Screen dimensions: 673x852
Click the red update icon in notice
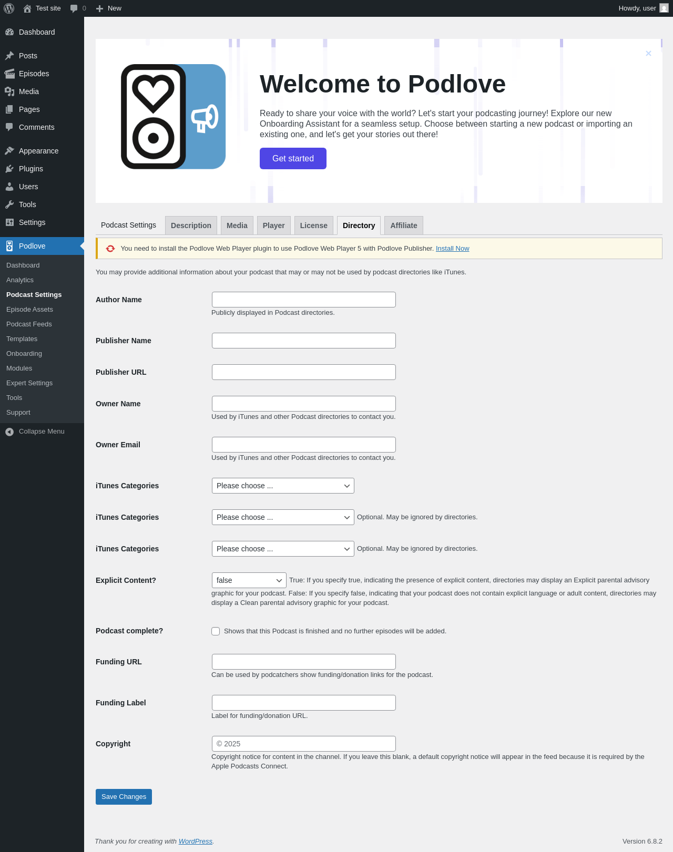click(110, 249)
